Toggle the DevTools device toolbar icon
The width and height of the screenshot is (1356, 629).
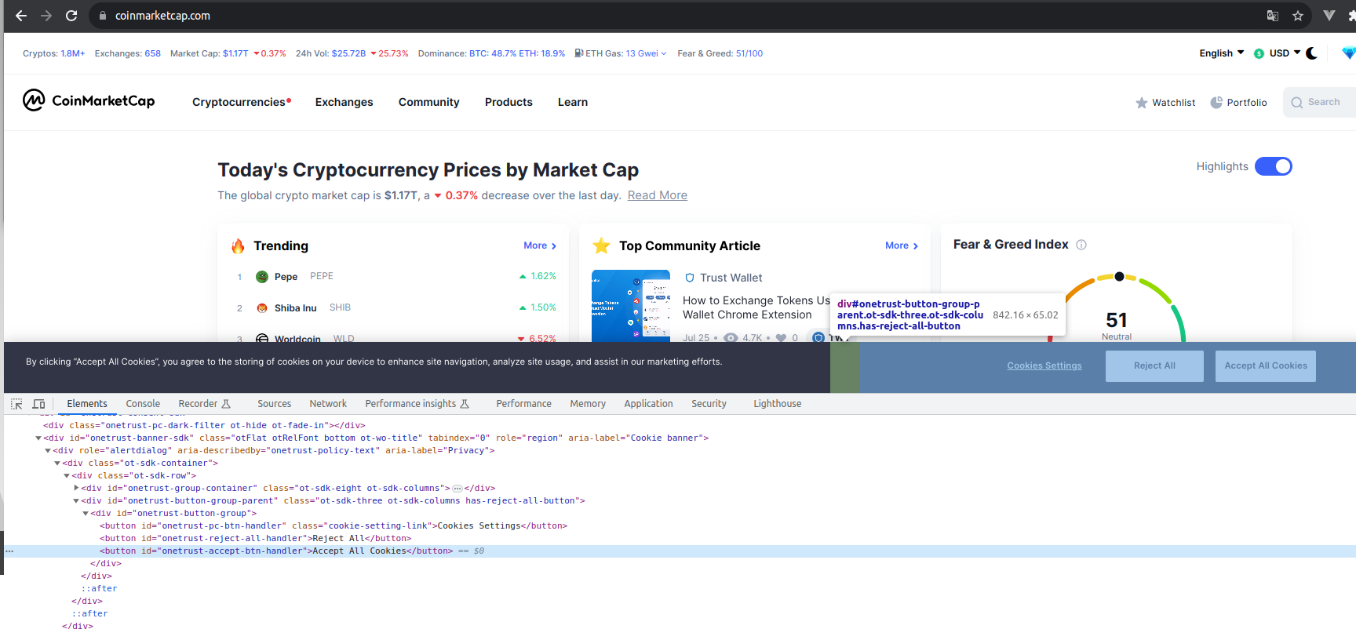click(x=38, y=404)
